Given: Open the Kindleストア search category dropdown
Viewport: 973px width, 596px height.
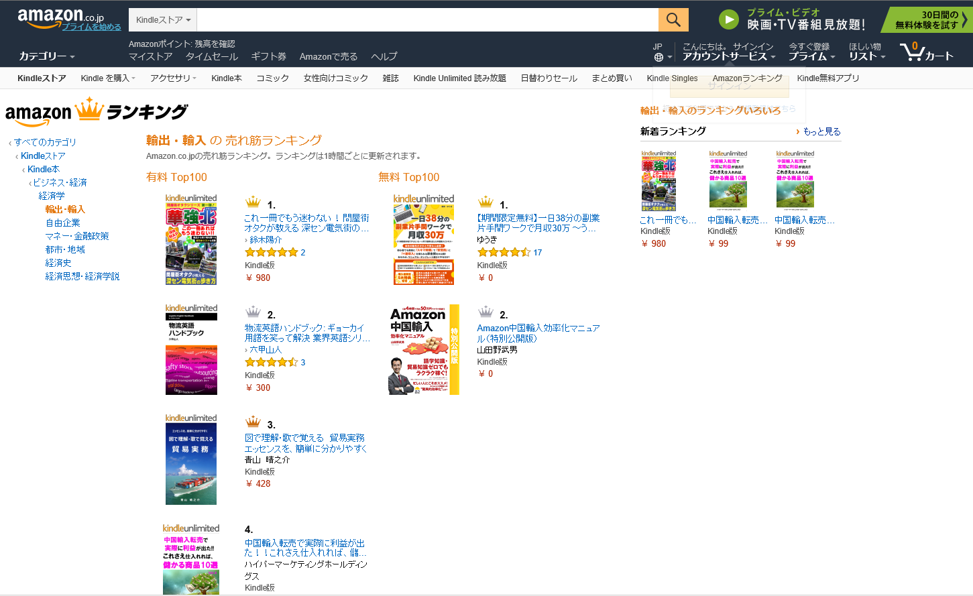Looking at the screenshot, I should pyautogui.click(x=163, y=20).
